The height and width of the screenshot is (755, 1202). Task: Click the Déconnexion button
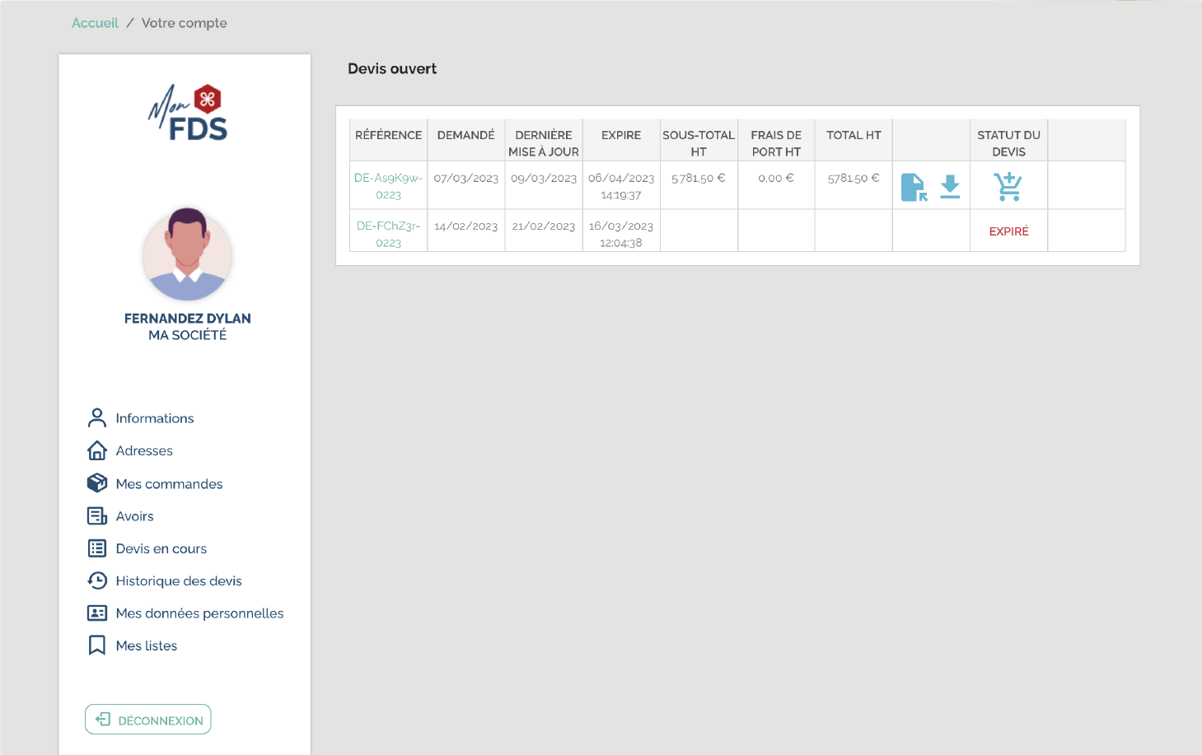[x=148, y=720]
